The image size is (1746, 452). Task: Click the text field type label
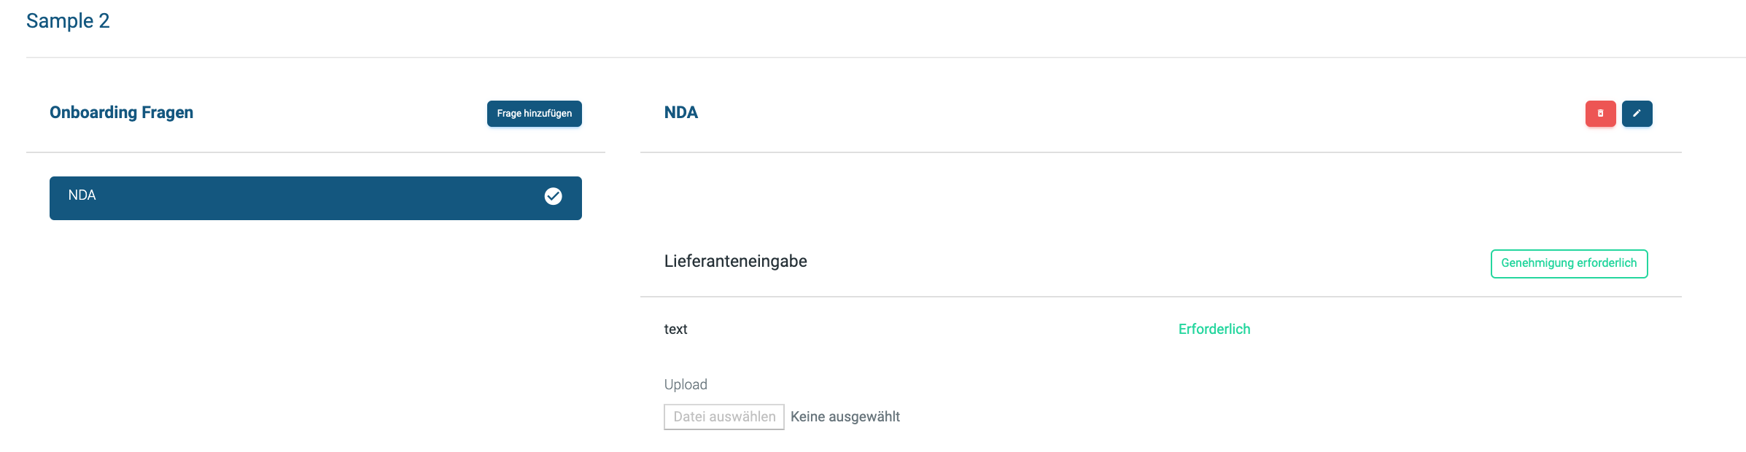point(675,330)
